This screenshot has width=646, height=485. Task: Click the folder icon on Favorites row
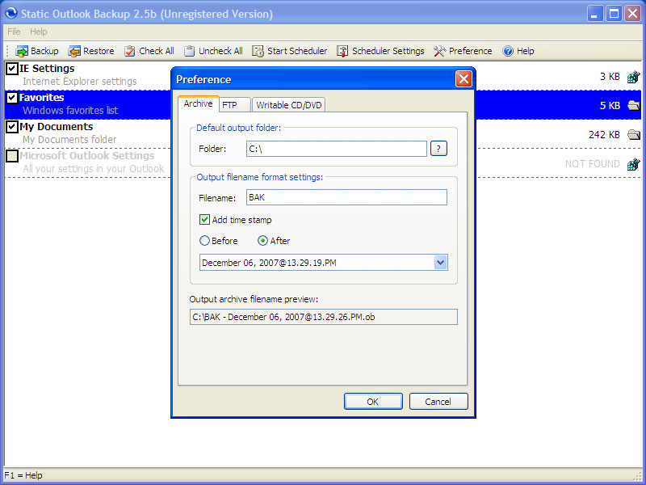tap(634, 106)
